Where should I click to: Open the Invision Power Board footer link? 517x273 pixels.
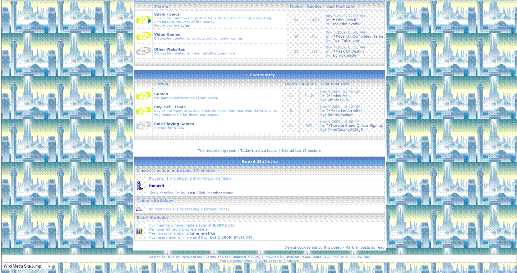pos(303,257)
